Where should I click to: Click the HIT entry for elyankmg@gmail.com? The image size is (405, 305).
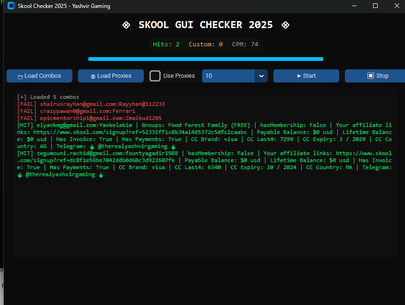[x=204, y=136]
